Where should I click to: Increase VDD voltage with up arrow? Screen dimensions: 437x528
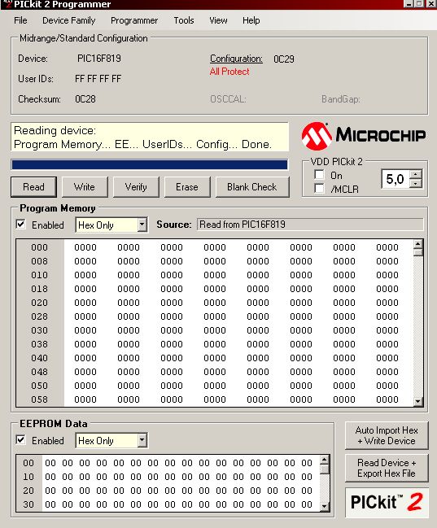tap(416, 174)
